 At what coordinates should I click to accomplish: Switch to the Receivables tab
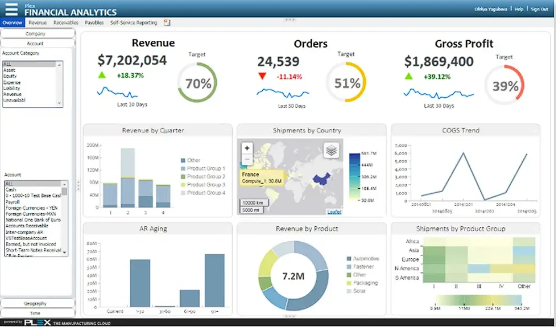pos(66,22)
